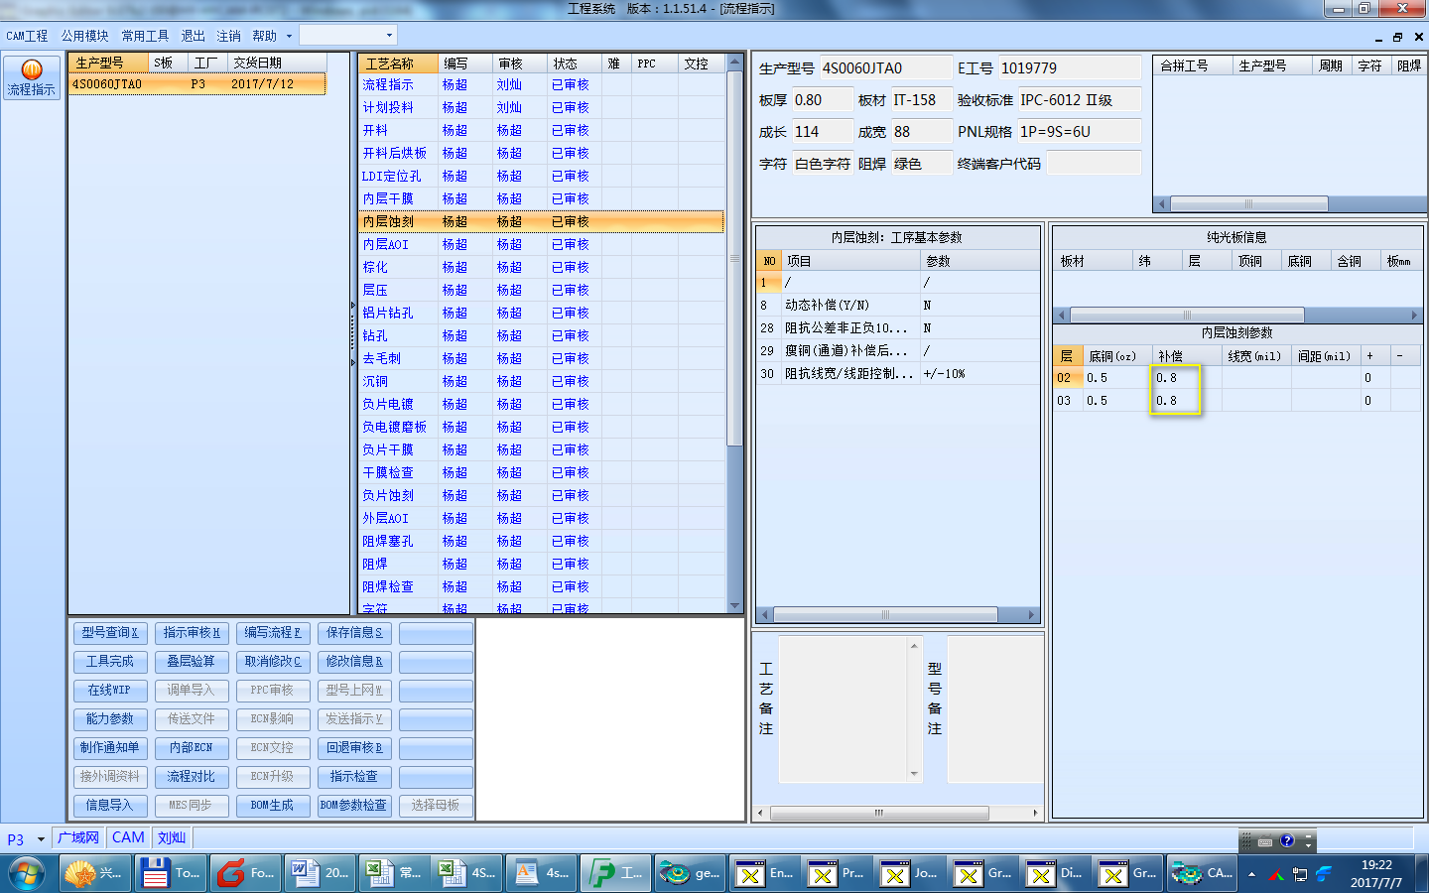1429x893 pixels.
Task: Click the 叠层验算 button
Action: pos(192,662)
